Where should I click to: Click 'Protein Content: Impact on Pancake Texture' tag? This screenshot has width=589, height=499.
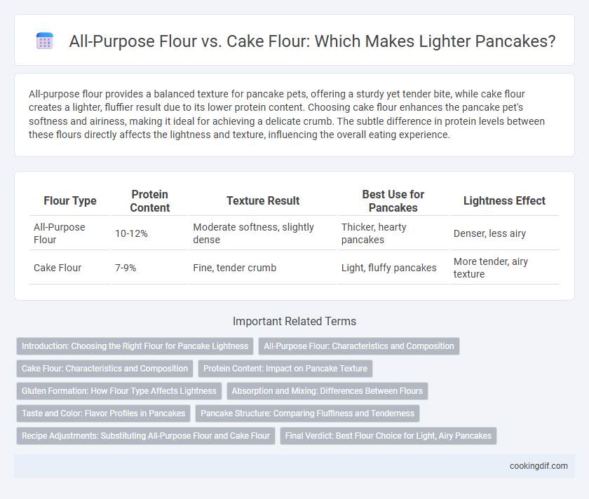point(285,369)
